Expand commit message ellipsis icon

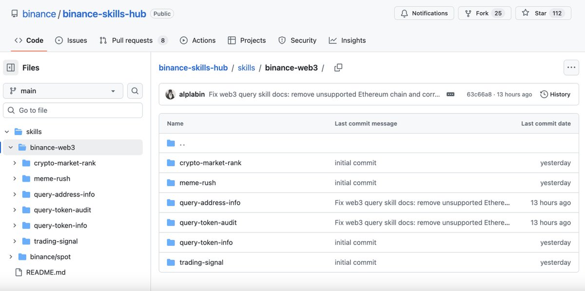[x=450, y=95]
